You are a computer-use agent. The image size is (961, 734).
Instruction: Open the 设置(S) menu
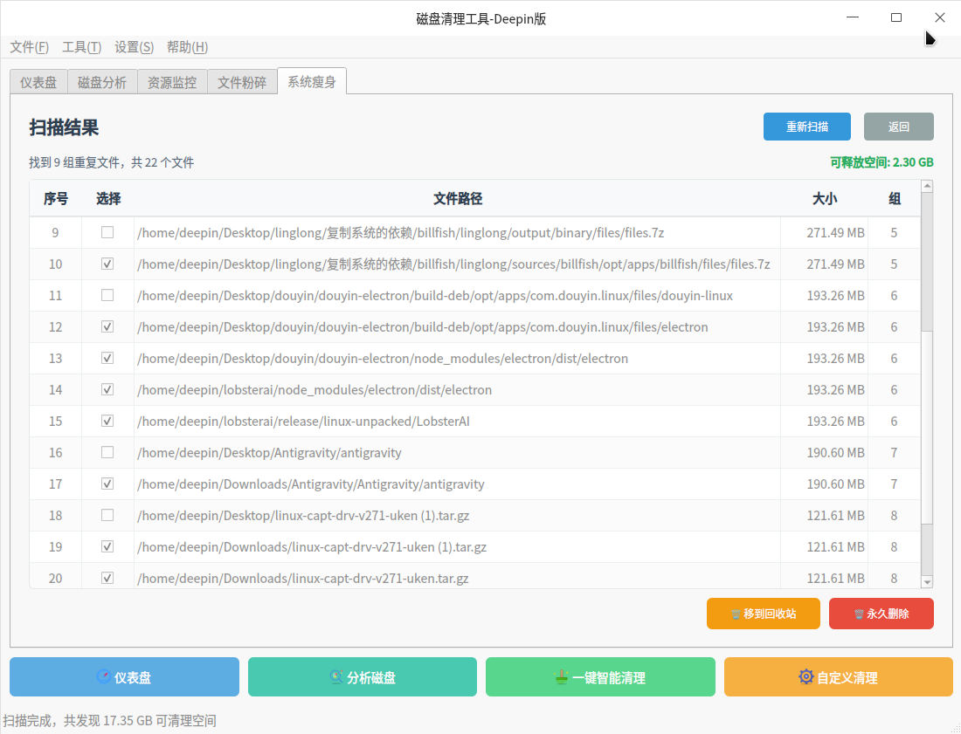pyautogui.click(x=134, y=47)
